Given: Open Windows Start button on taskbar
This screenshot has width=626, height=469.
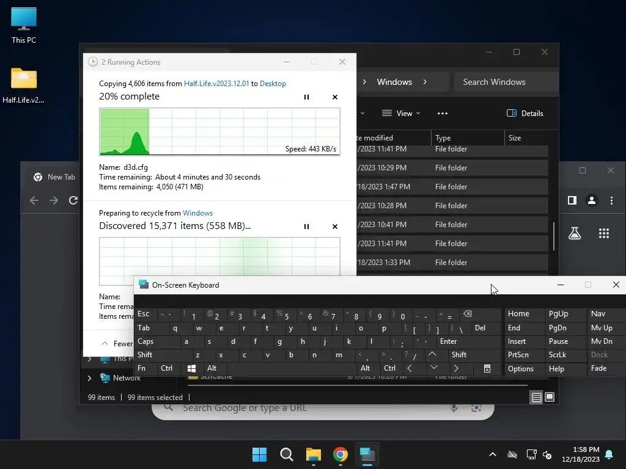Looking at the screenshot, I should (259, 454).
